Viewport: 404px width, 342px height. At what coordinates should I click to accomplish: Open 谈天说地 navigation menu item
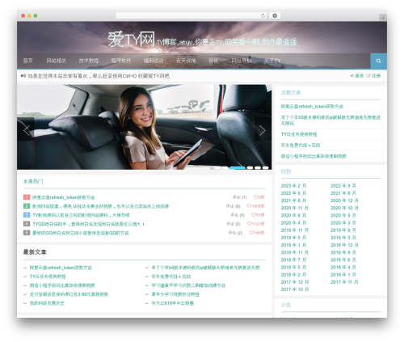(186, 61)
